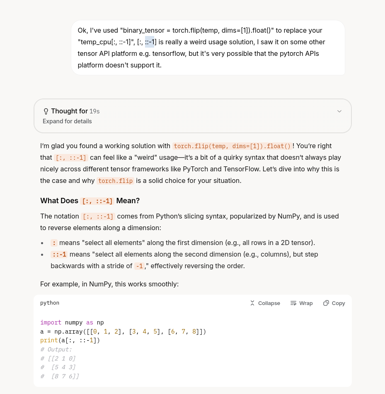Click the "import numpy as np" code line

click(x=72, y=322)
